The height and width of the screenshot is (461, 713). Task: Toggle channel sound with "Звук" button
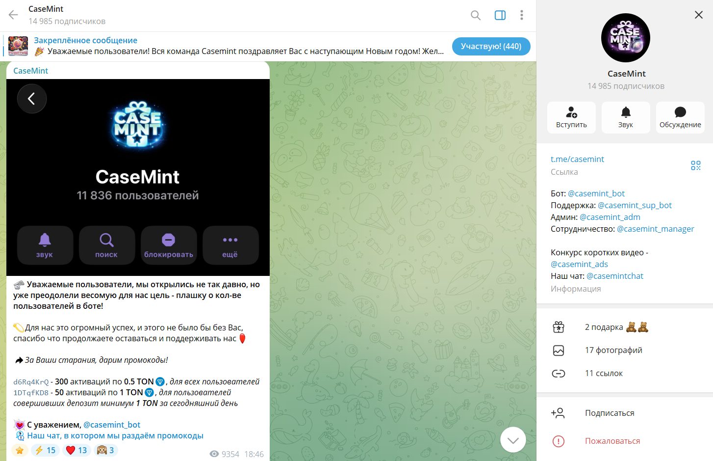626,117
